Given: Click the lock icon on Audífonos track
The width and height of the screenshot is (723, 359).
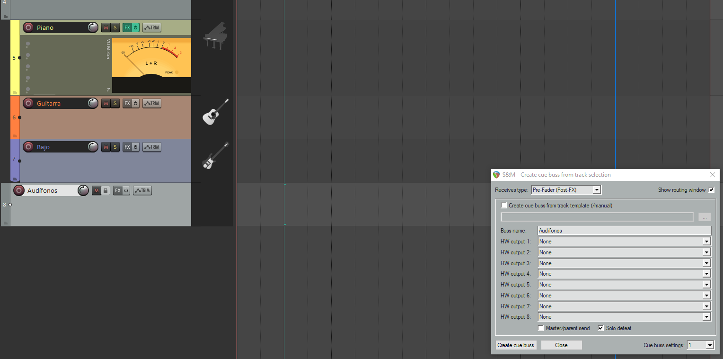Looking at the screenshot, I should tap(106, 190).
